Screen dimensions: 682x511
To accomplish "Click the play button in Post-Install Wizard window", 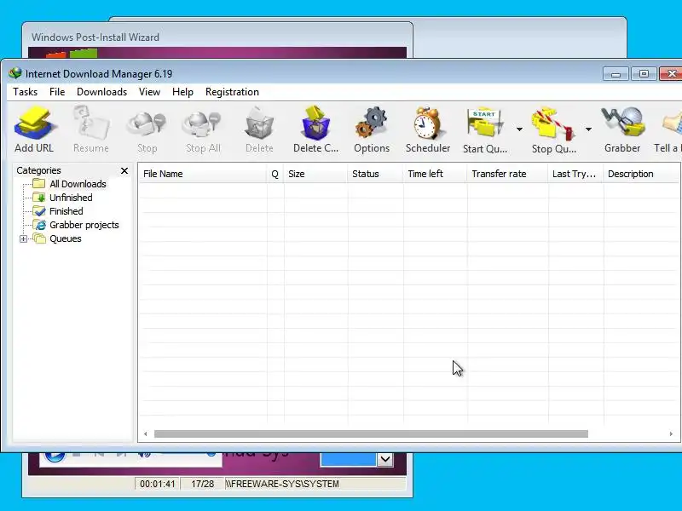I will click(x=55, y=456).
